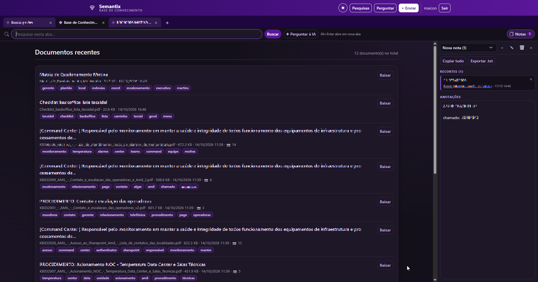Select the checklist tag

click(67, 116)
